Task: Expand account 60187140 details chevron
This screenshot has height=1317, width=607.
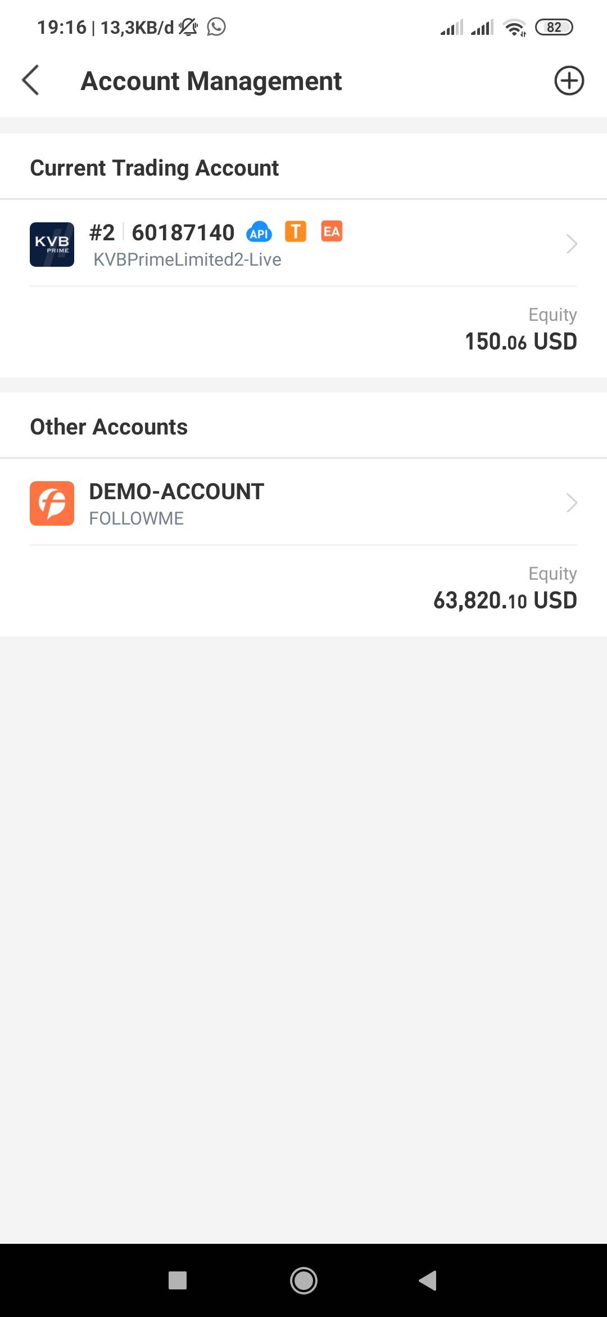Action: point(571,244)
